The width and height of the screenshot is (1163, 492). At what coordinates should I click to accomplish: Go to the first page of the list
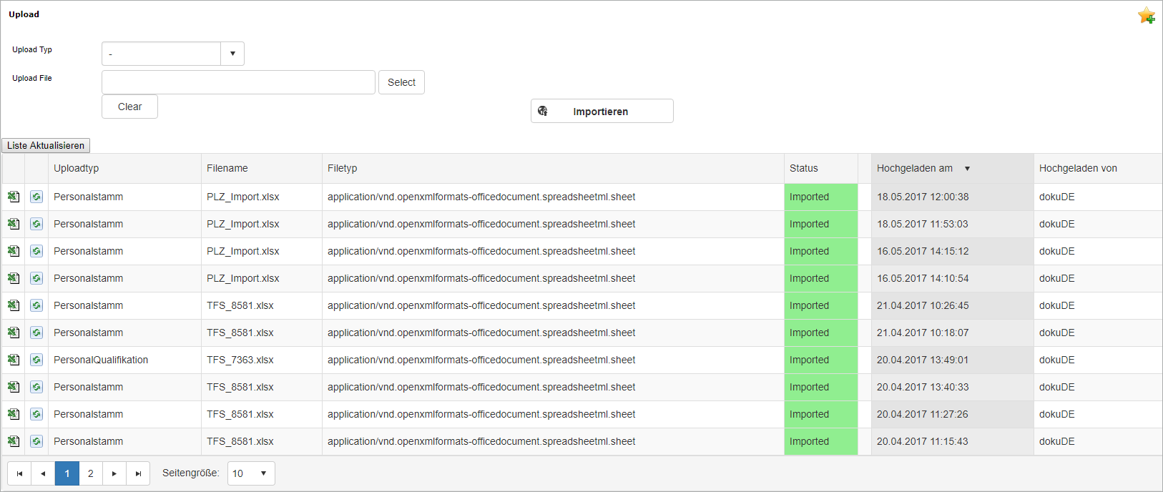19,473
